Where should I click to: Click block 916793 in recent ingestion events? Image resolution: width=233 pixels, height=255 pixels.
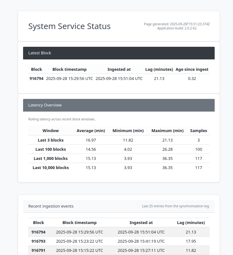pos(38,241)
